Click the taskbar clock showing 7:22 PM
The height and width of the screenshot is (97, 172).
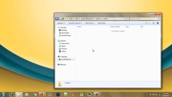[166, 95]
